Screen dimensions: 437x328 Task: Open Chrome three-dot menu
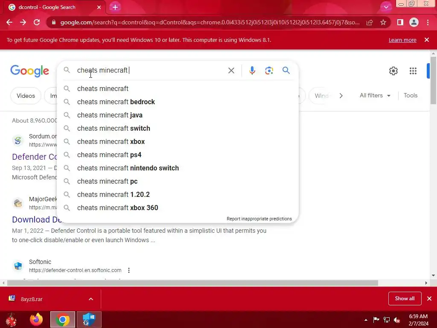click(428, 22)
